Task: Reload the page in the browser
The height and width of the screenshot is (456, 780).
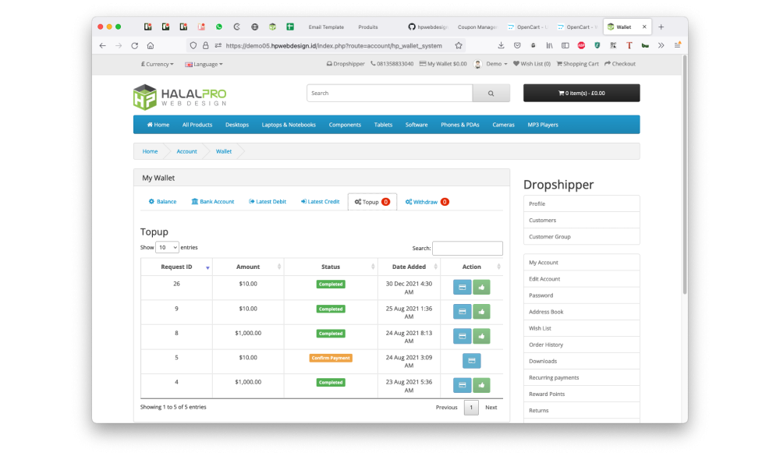Action: (x=134, y=46)
